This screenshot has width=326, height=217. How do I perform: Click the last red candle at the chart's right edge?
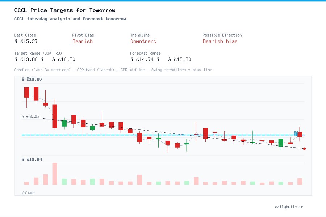(300, 134)
